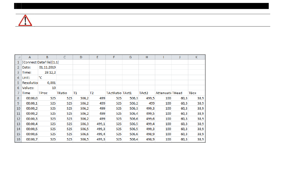This screenshot has width=283, height=190.
Task: Click the '[Connect DataFile][1.1]' cell
Action: click(x=41, y=62)
